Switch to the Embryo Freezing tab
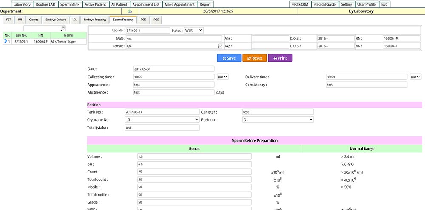 coord(95,20)
